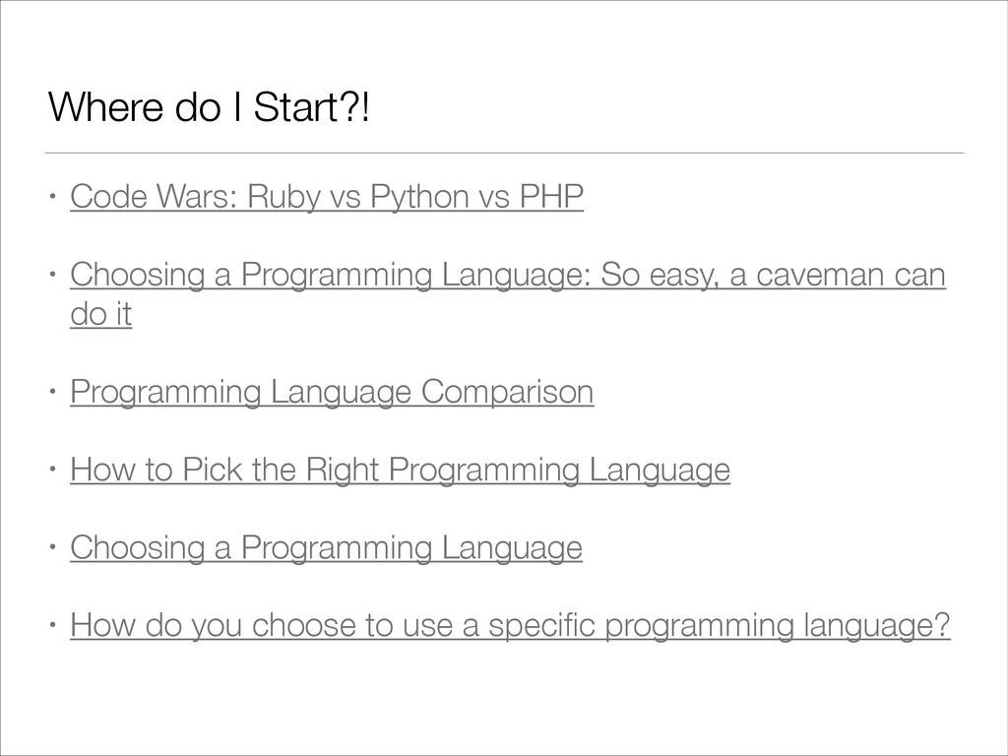Click the bullet before 'How to Pick'
Image resolution: width=1008 pixels, height=756 pixels.
54,471
